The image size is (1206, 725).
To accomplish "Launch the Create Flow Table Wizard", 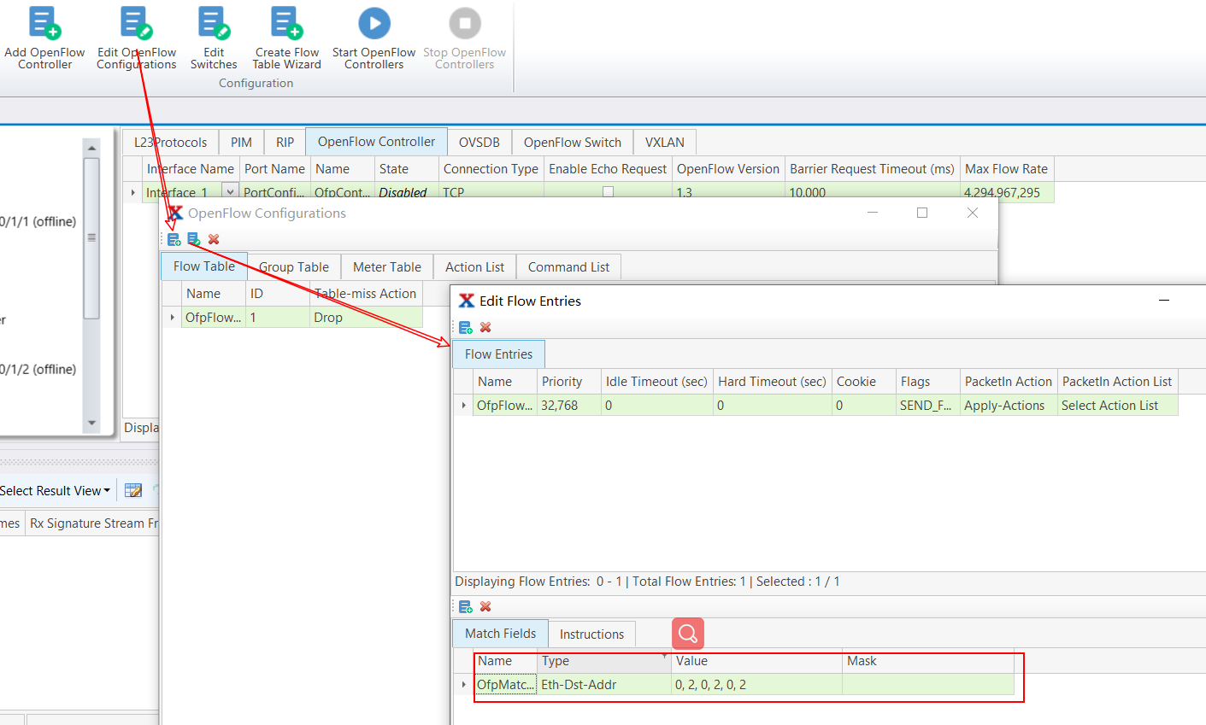I will [x=286, y=23].
